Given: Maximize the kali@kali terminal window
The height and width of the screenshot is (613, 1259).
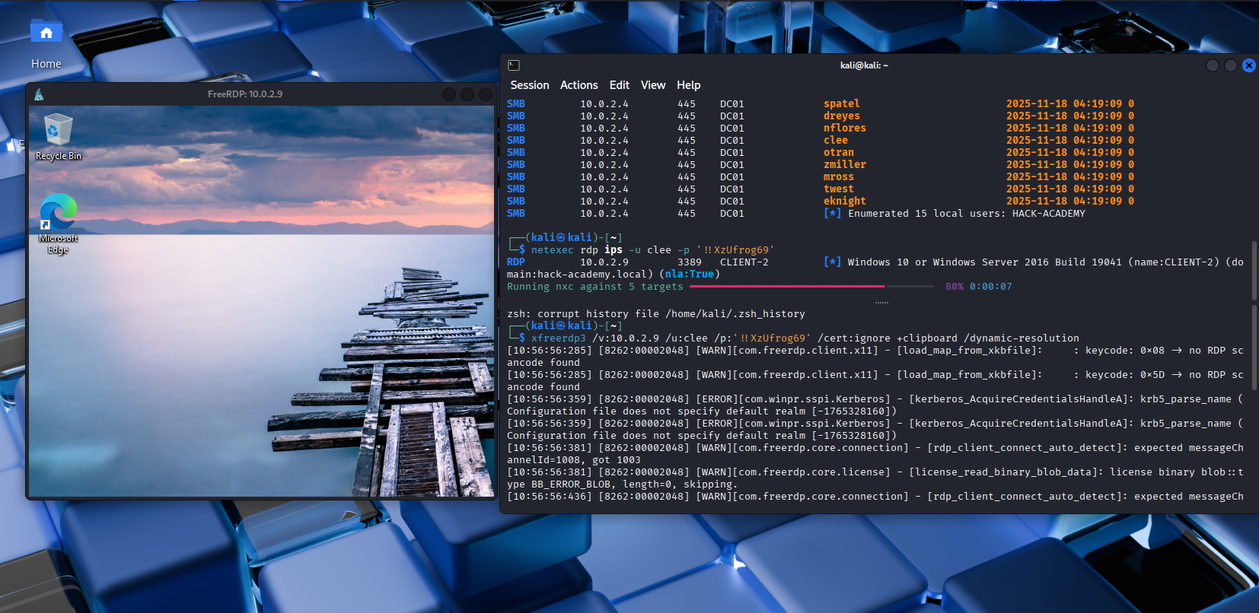Looking at the screenshot, I should 1231,65.
